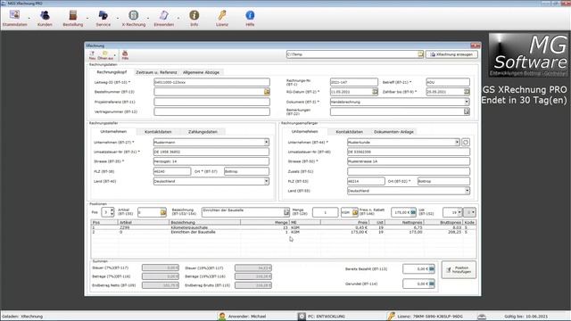Expand the Ust 19 percent dropdown
This screenshot has height=321, width=571.
pyautogui.click(x=459, y=212)
